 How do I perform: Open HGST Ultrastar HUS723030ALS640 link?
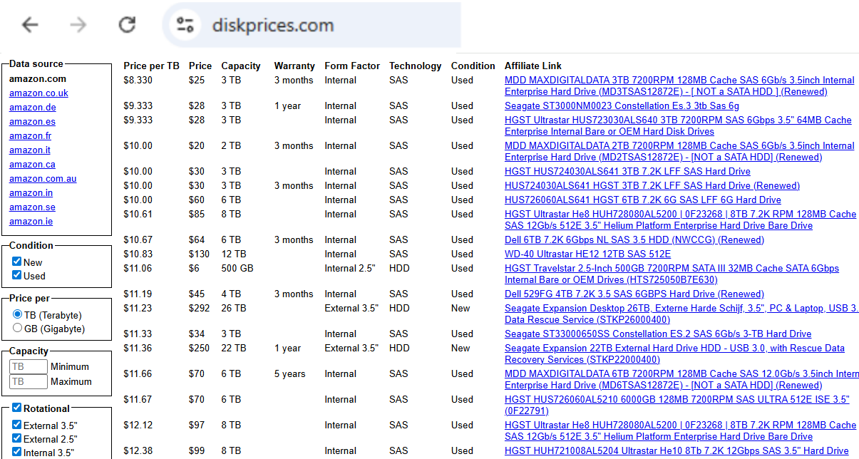[678, 125]
